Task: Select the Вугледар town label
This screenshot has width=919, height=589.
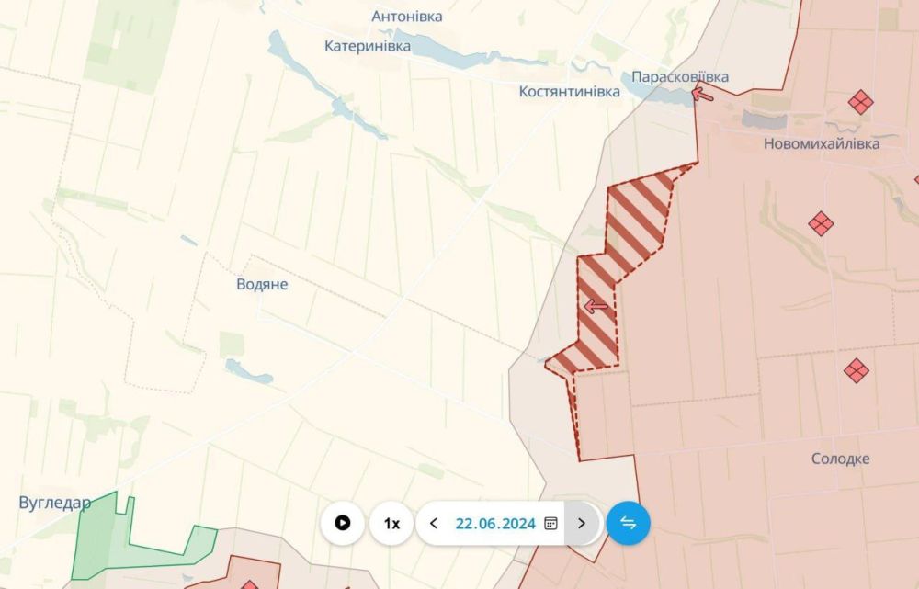Action: click(x=54, y=503)
